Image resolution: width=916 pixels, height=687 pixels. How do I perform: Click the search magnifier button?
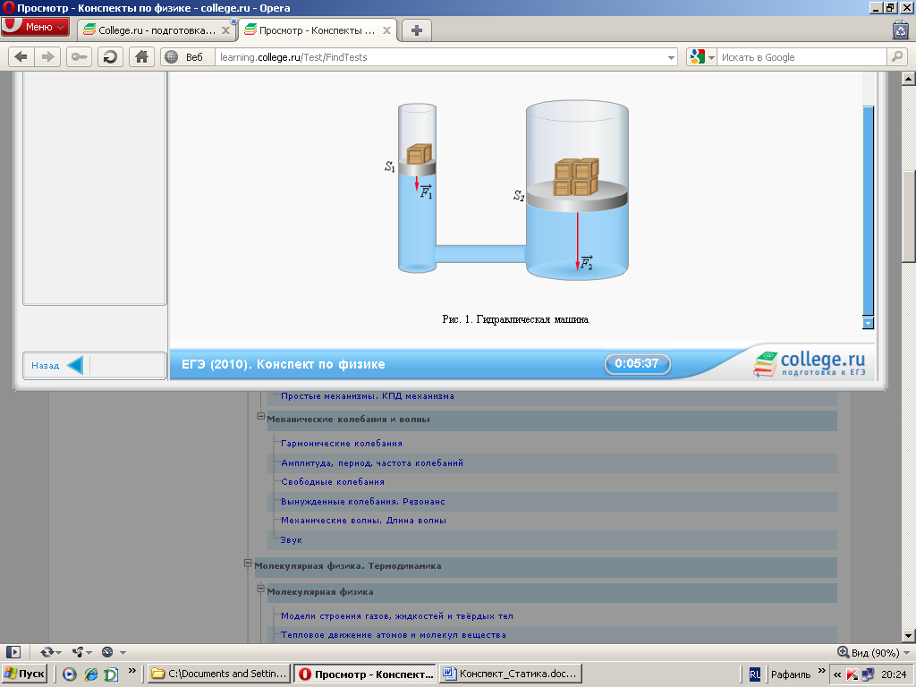[896, 56]
